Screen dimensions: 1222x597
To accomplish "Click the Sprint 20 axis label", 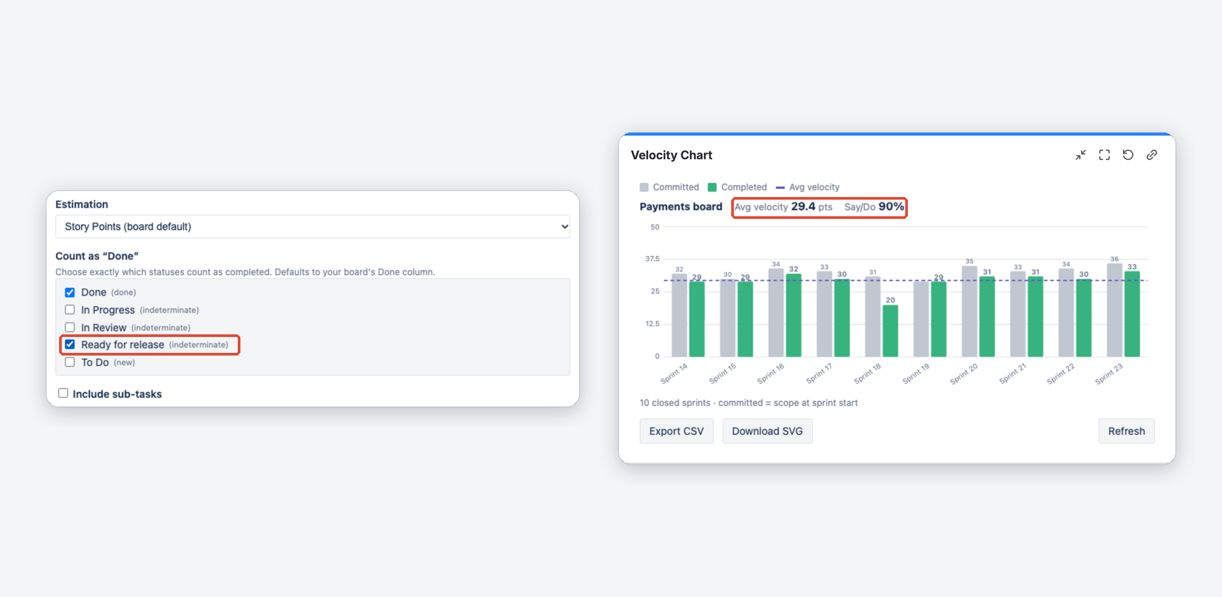I will tap(964, 373).
